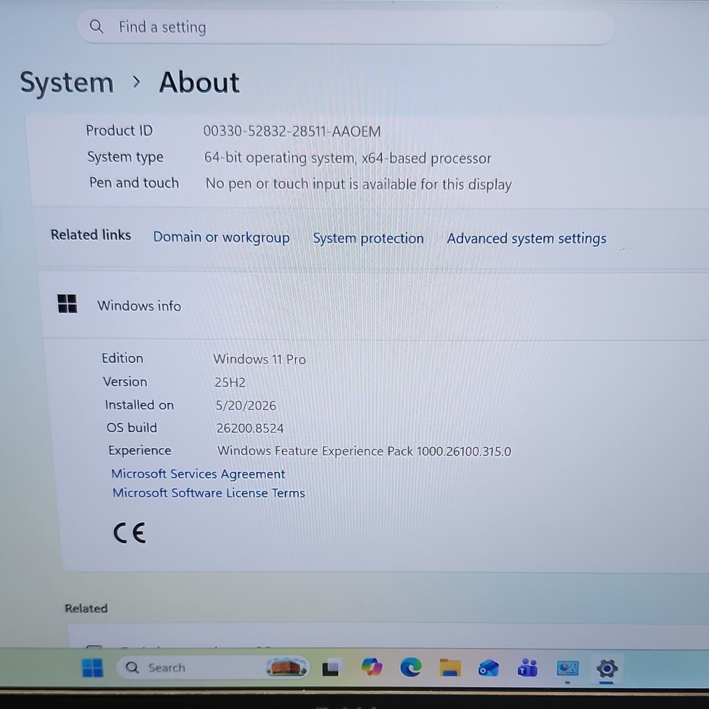Screen dimensions: 709x709
Task: Open Task View on the taskbar
Action: pos(331,668)
